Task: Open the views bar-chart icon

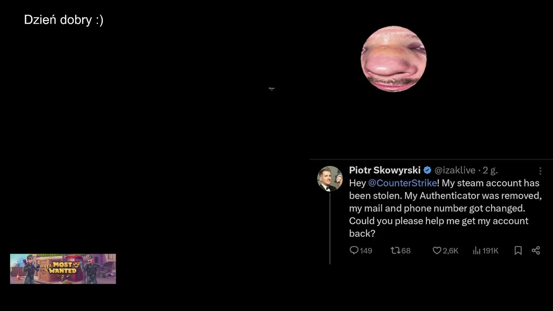Action: click(477, 251)
